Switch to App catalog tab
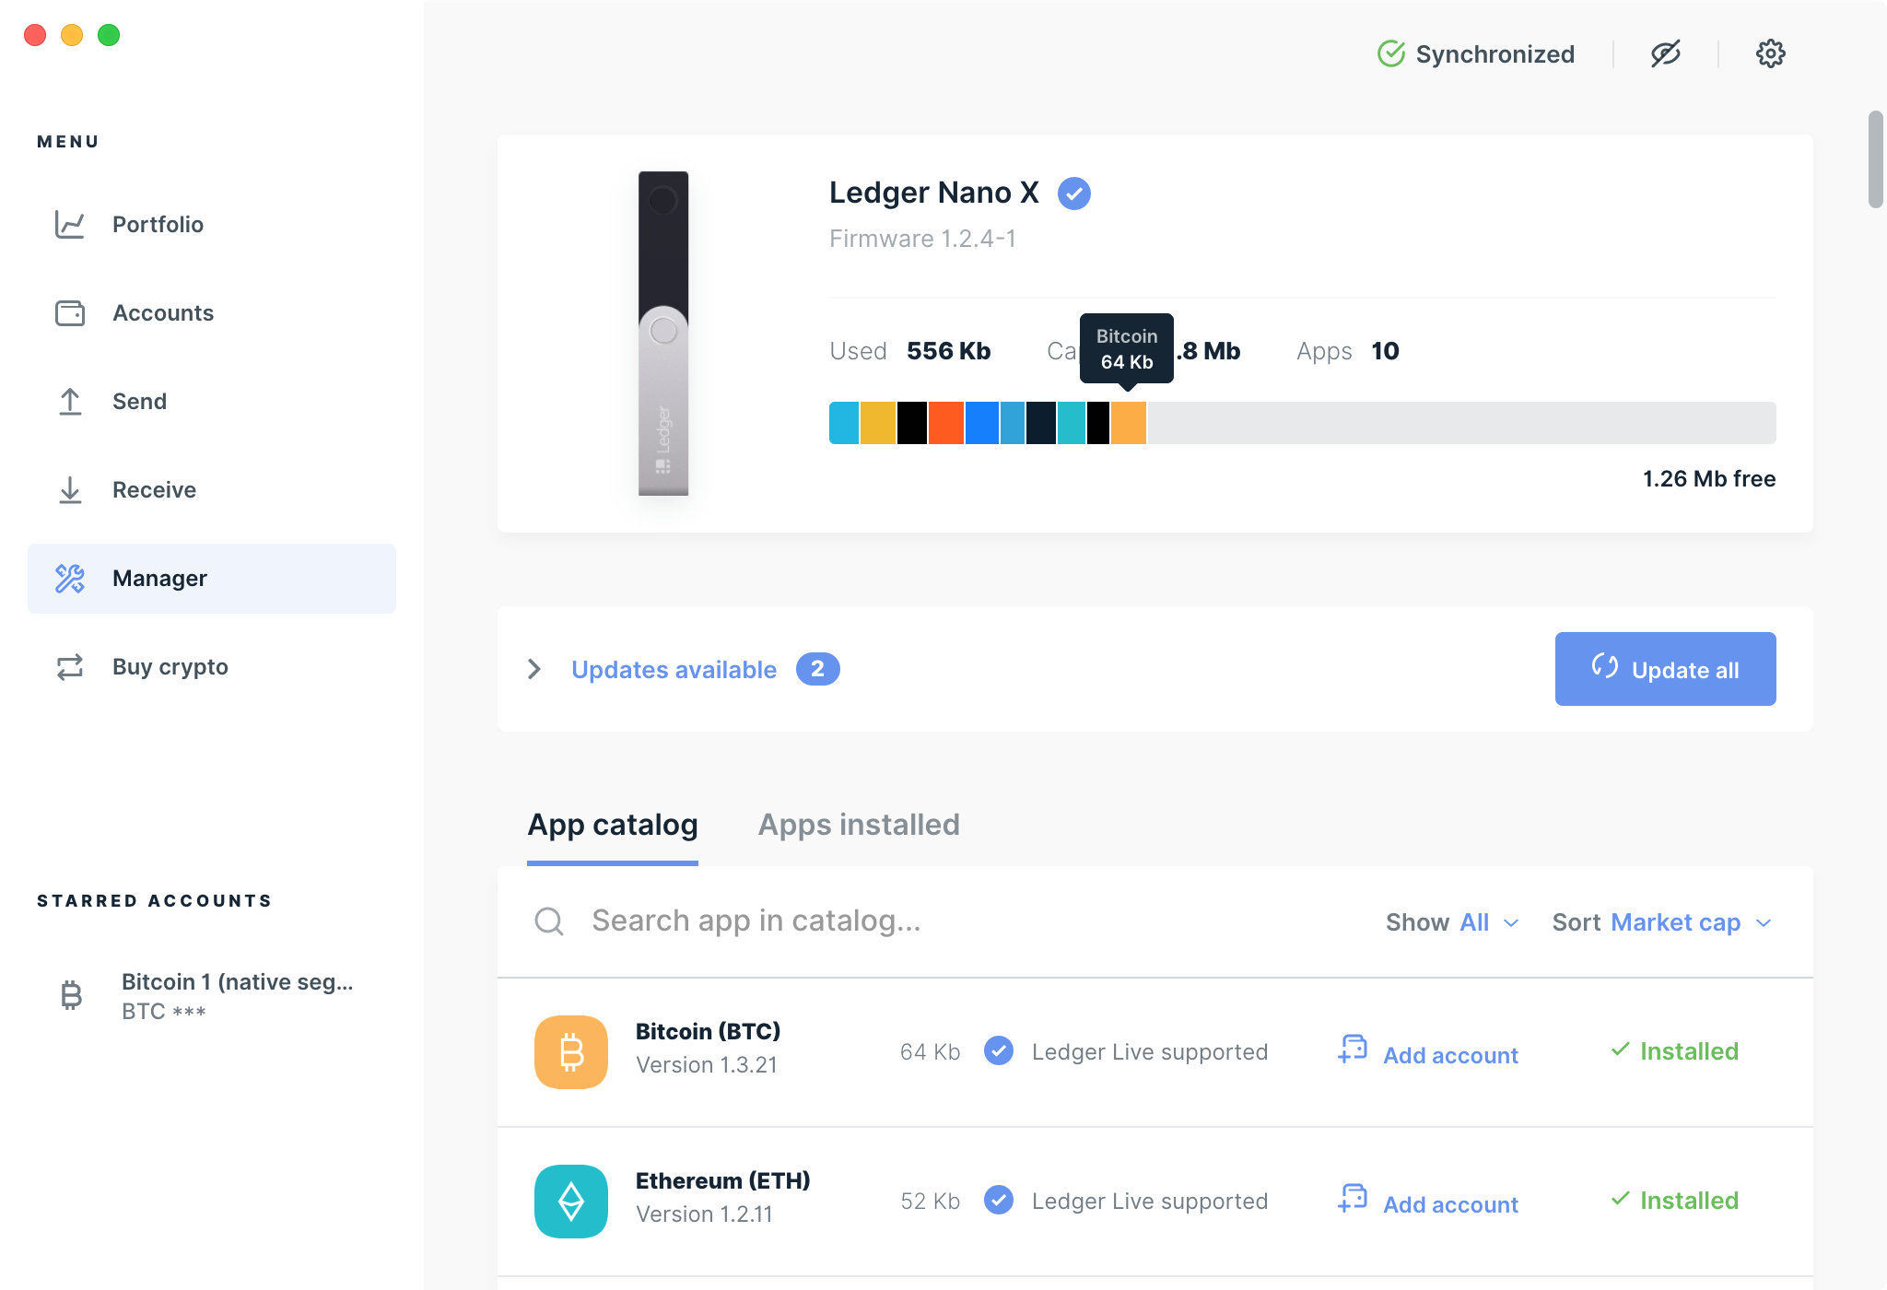 click(x=613, y=825)
